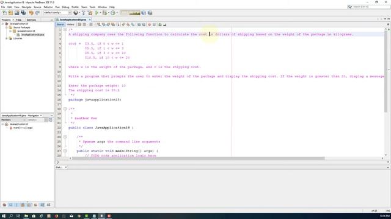Close the Output tab
Viewport: 391px width, 219px height.
(65, 167)
